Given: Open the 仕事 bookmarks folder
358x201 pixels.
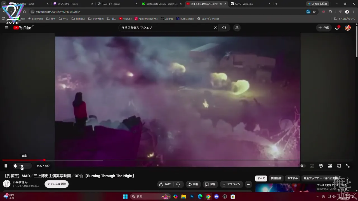Looking at the screenshot, I should 51,19.
